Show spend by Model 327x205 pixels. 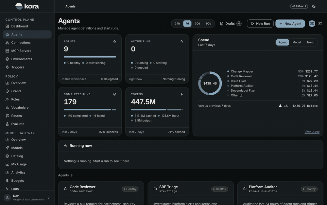[x=296, y=42]
